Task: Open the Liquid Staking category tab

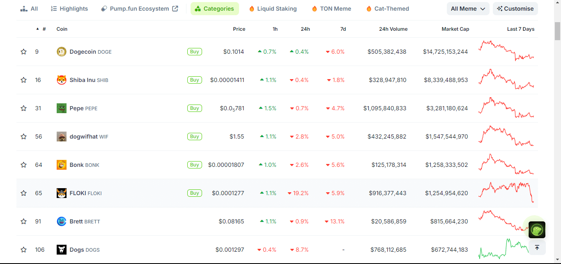Action: click(273, 9)
